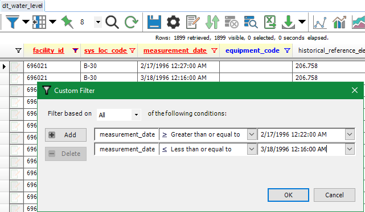Screen dimensions: 365x212
Task: Open the Less than or equal to operator dropdown
Action: (252, 149)
